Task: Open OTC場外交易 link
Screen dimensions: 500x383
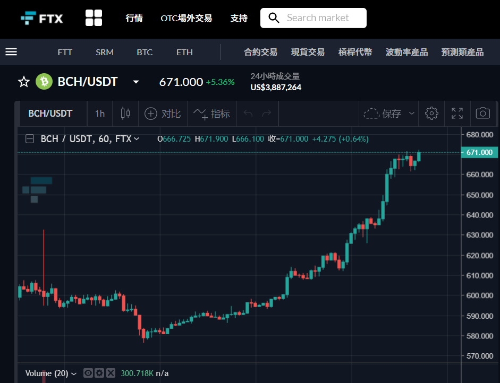Action: click(187, 18)
